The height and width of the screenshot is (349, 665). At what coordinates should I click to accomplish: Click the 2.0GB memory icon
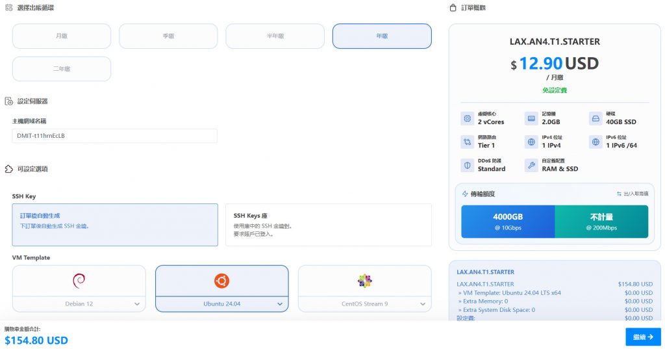pos(531,118)
